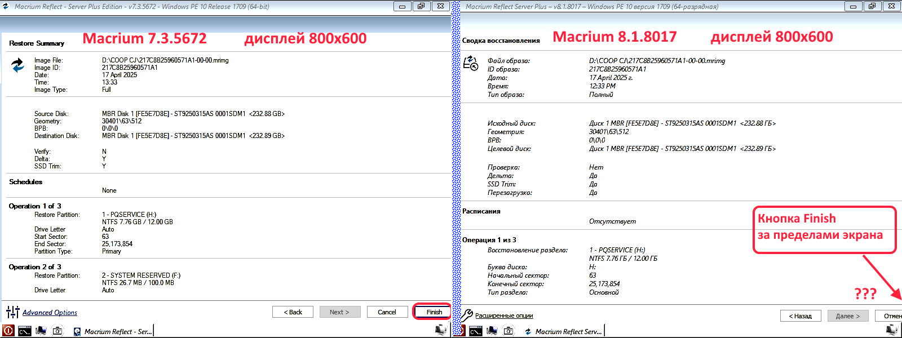Click the tray network icon in right taskbar
902x338 pixels.
[x=893, y=331]
